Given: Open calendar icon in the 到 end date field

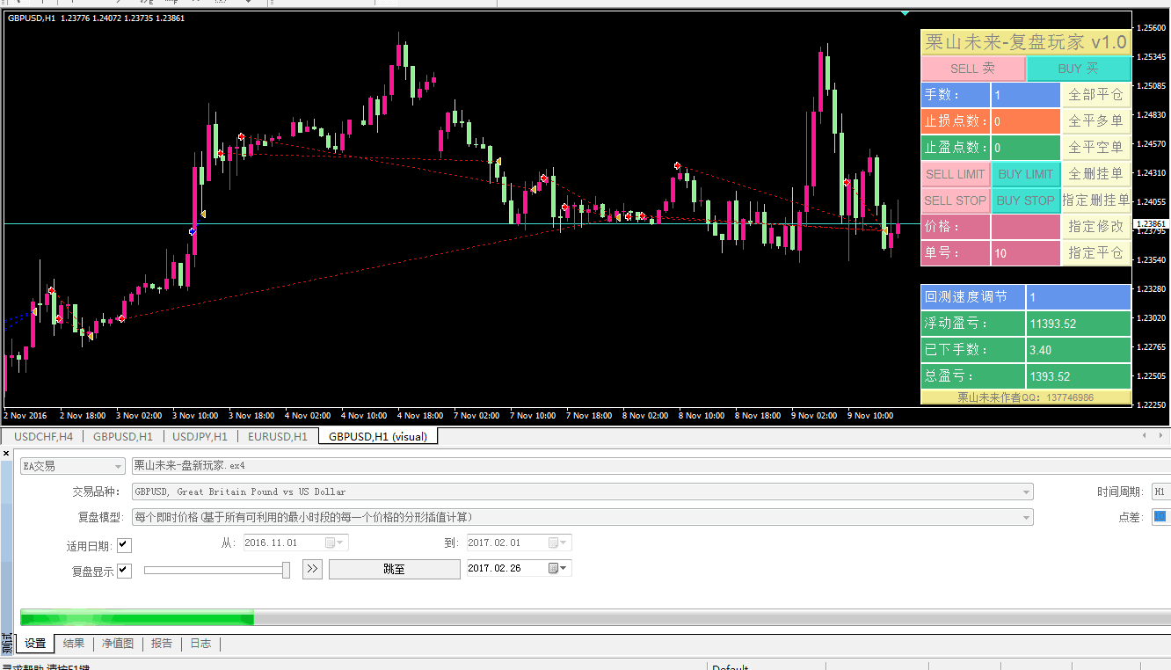Looking at the screenshot, I should [554, 543].
